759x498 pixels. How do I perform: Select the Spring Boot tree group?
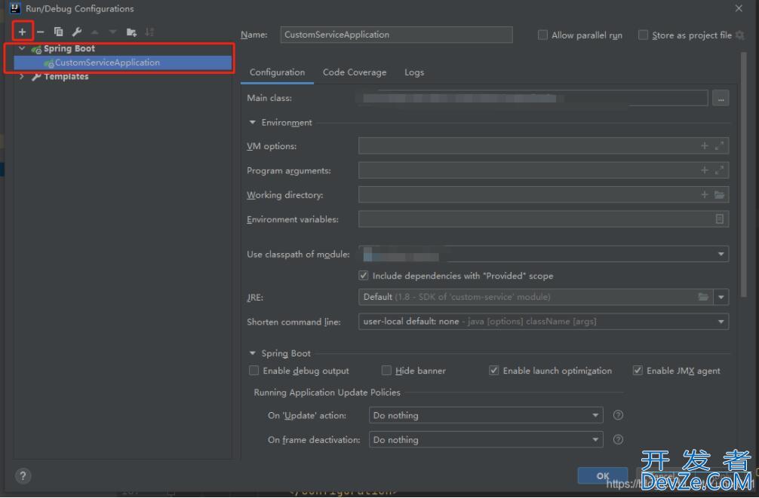click(69, 48)
